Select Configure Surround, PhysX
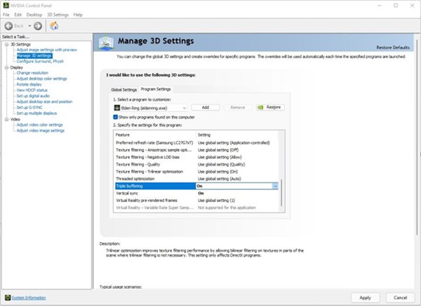 coord(40,61)
